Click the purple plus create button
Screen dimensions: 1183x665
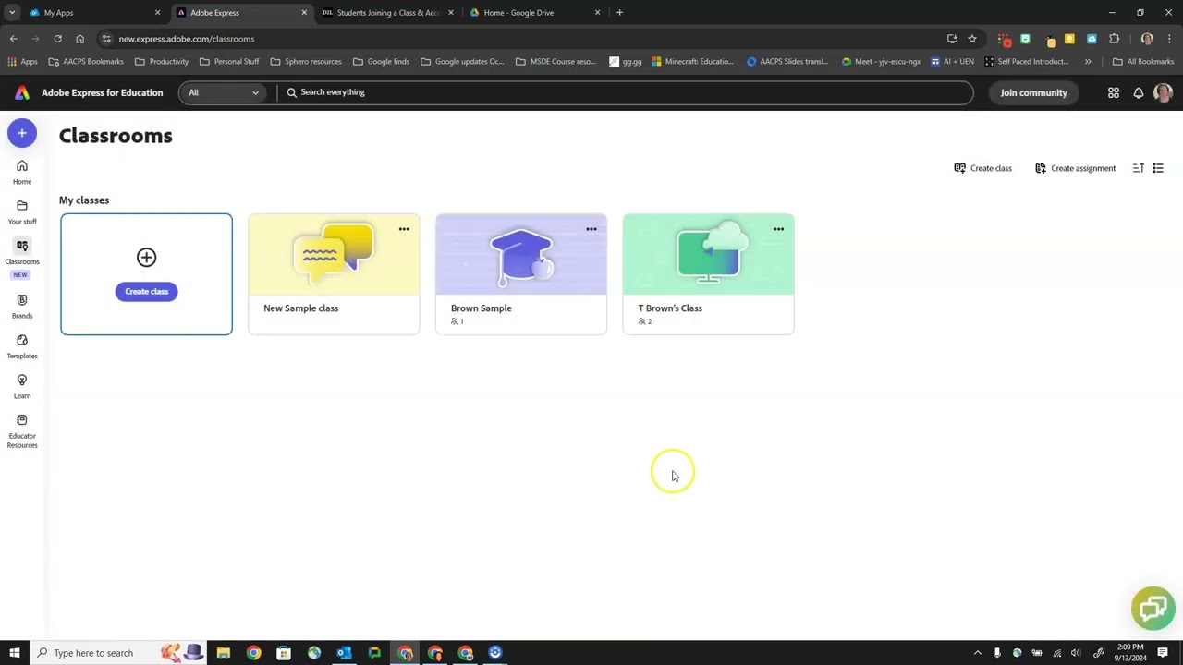tap(22, 133)
